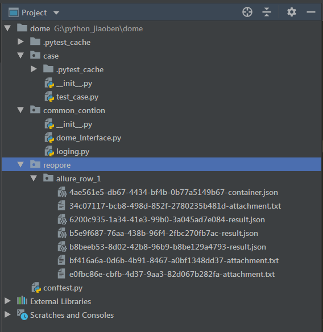Collapse the dome root folder arrow

7,28
